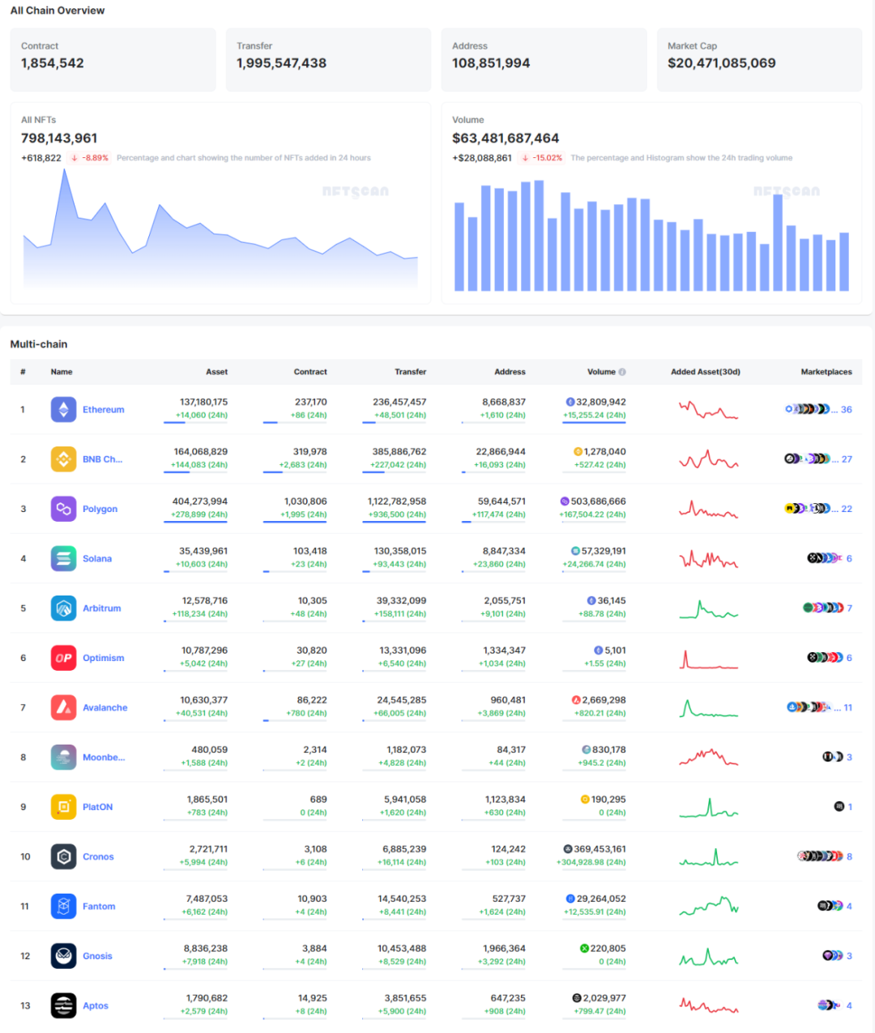Click the Arbitrum chain logo icon

click(63, 608)
